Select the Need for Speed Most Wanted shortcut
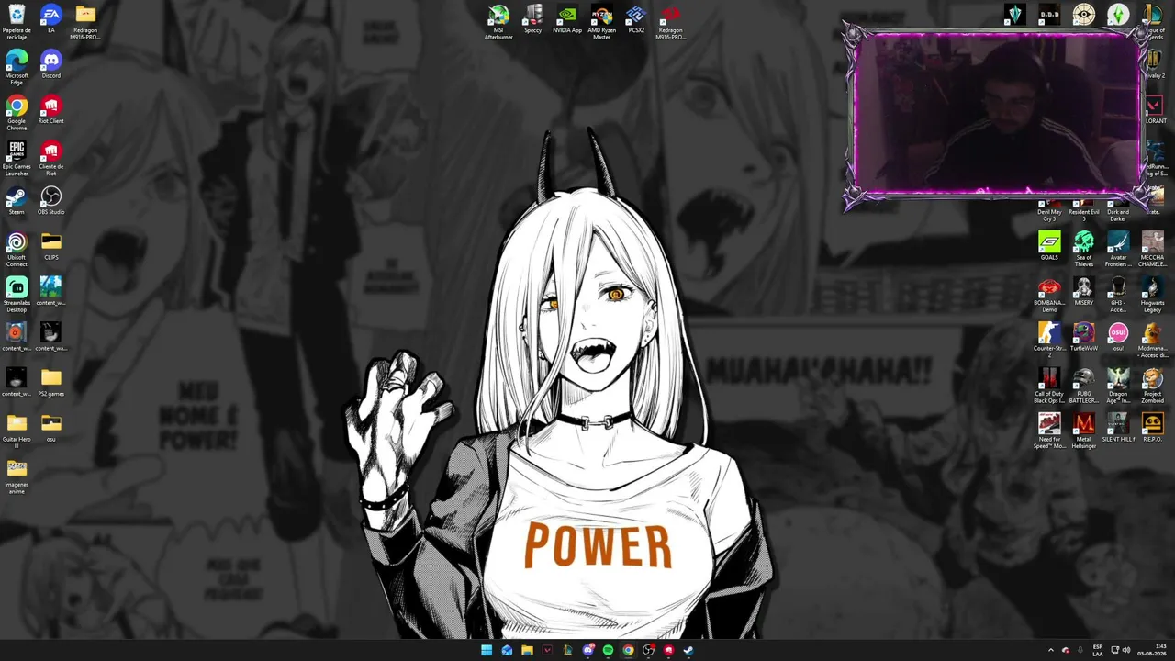The width and height of the screenshot is (1175, 661). click(1049, 431)
